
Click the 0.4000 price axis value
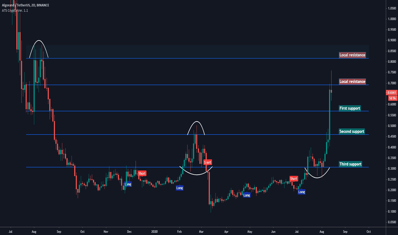(392, 147)
